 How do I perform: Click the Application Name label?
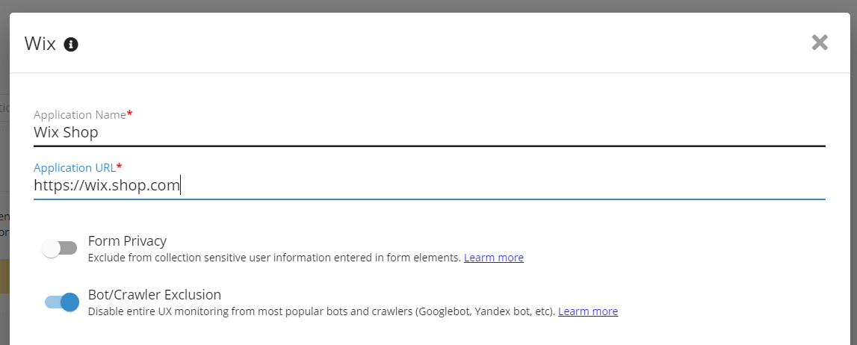click(79, 115)
